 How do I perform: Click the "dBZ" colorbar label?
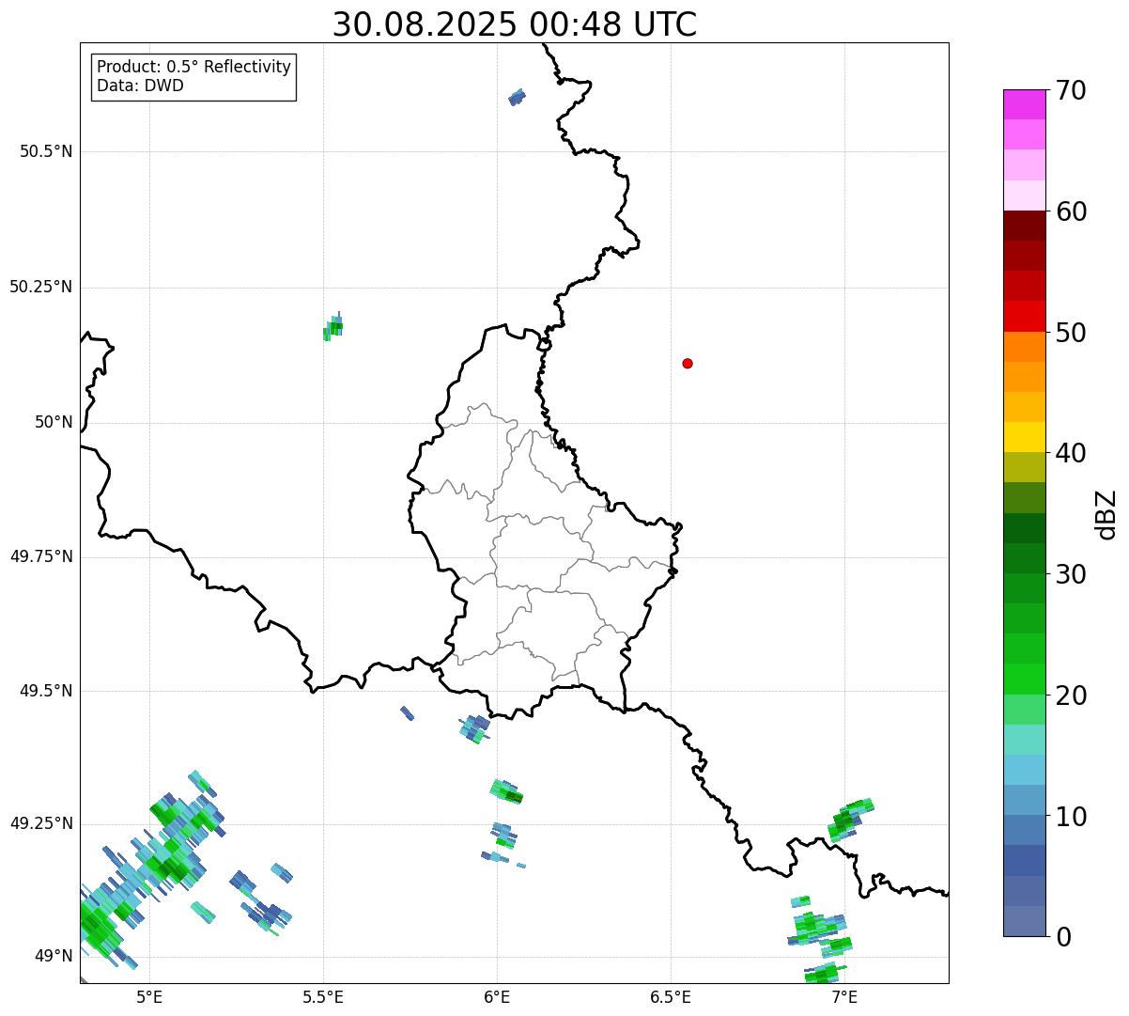[x=1106, y=514]
